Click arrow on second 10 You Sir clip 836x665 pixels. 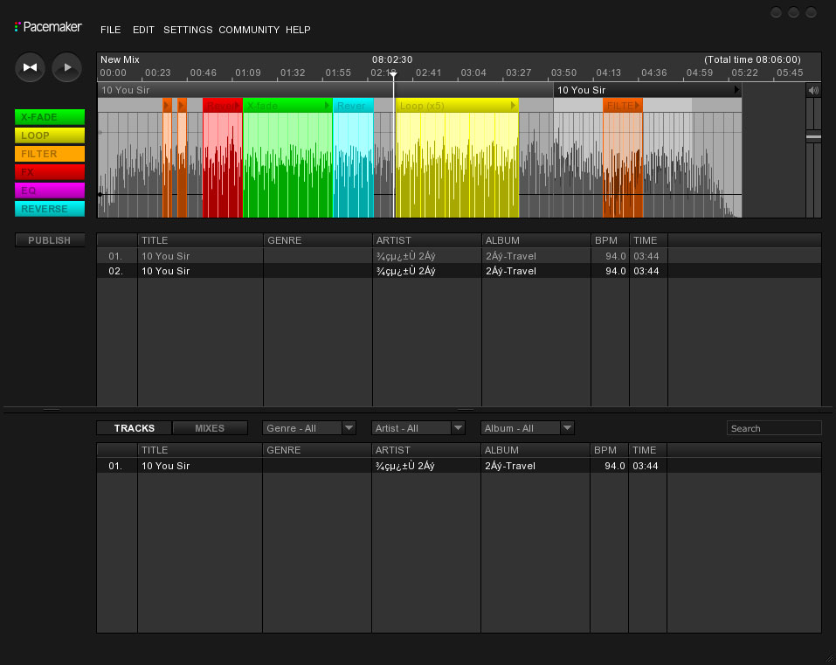[736, 90]
